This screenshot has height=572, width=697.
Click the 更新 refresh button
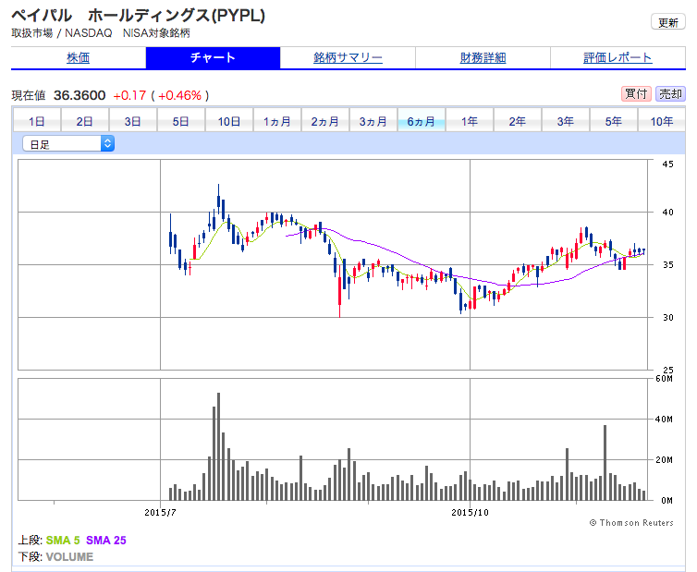point(668,22)
